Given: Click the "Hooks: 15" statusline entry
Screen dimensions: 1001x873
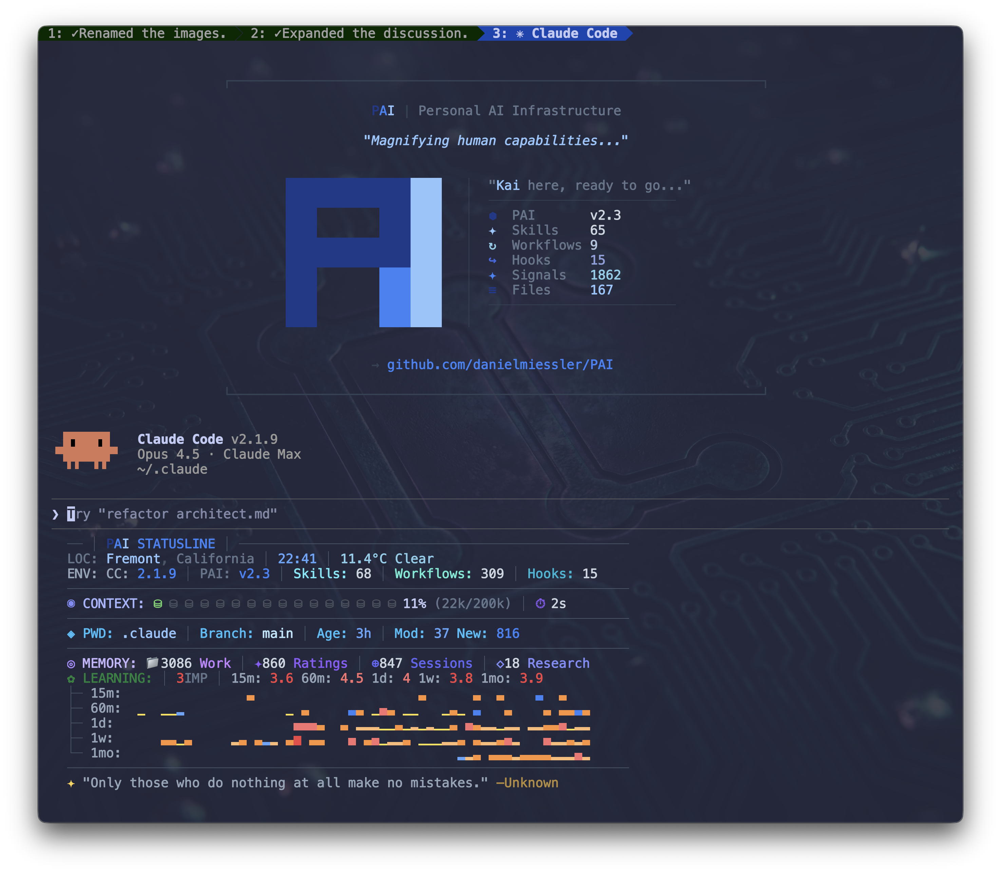Looking at the screenshot, I should pyautogui.click(x=563, y=574).
